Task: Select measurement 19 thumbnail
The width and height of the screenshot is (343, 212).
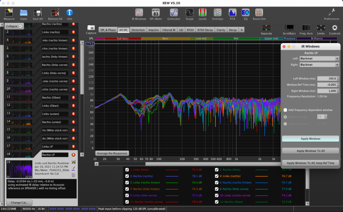Action: tap(19, 169)
